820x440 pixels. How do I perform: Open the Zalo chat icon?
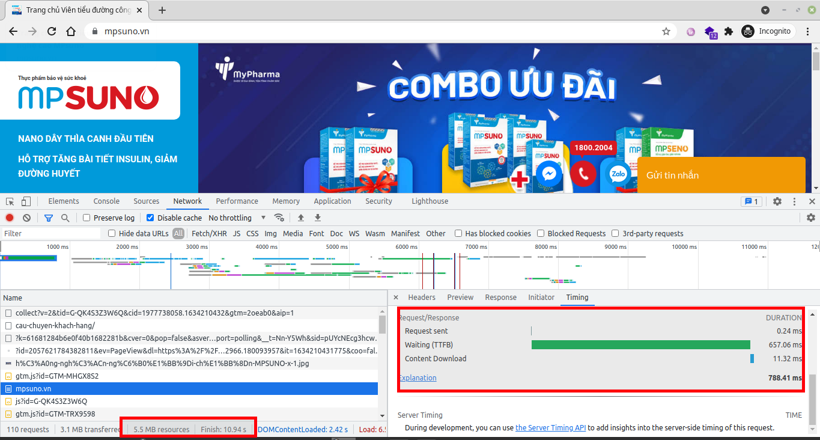618,174
